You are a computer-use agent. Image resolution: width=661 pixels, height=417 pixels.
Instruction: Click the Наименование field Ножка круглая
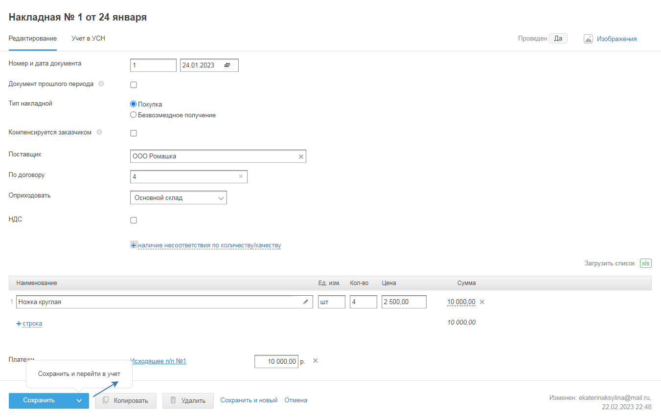click(164, 302)
